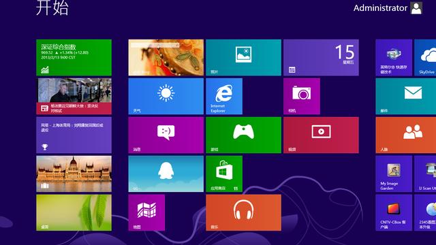Click the Administrator account name
The width and height of the screenshot is (436, 245).
[380, 8]
